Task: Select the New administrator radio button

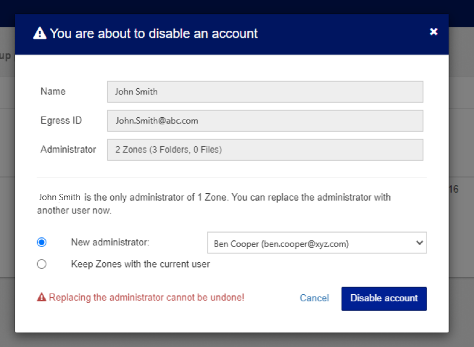Action: [42, 243]
